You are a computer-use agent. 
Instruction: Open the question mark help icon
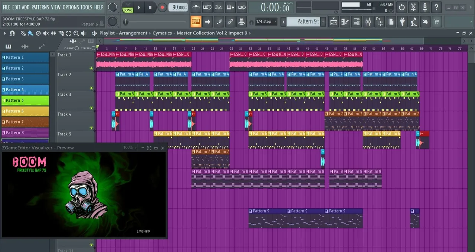(x=436, y=7)
